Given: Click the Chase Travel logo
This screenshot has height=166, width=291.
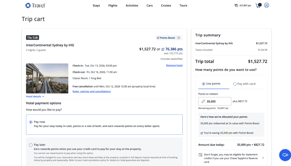Looking at the screenshot, I should [x=35, y=5].
